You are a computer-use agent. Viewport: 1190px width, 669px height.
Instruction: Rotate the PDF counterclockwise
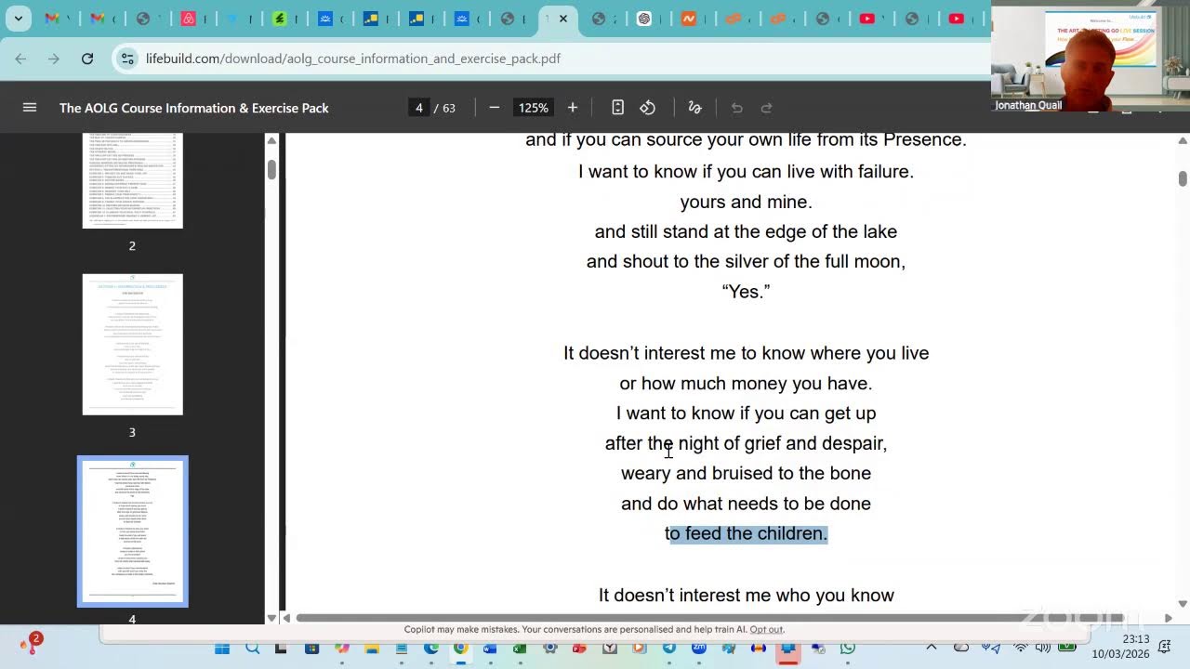[648, 108]
